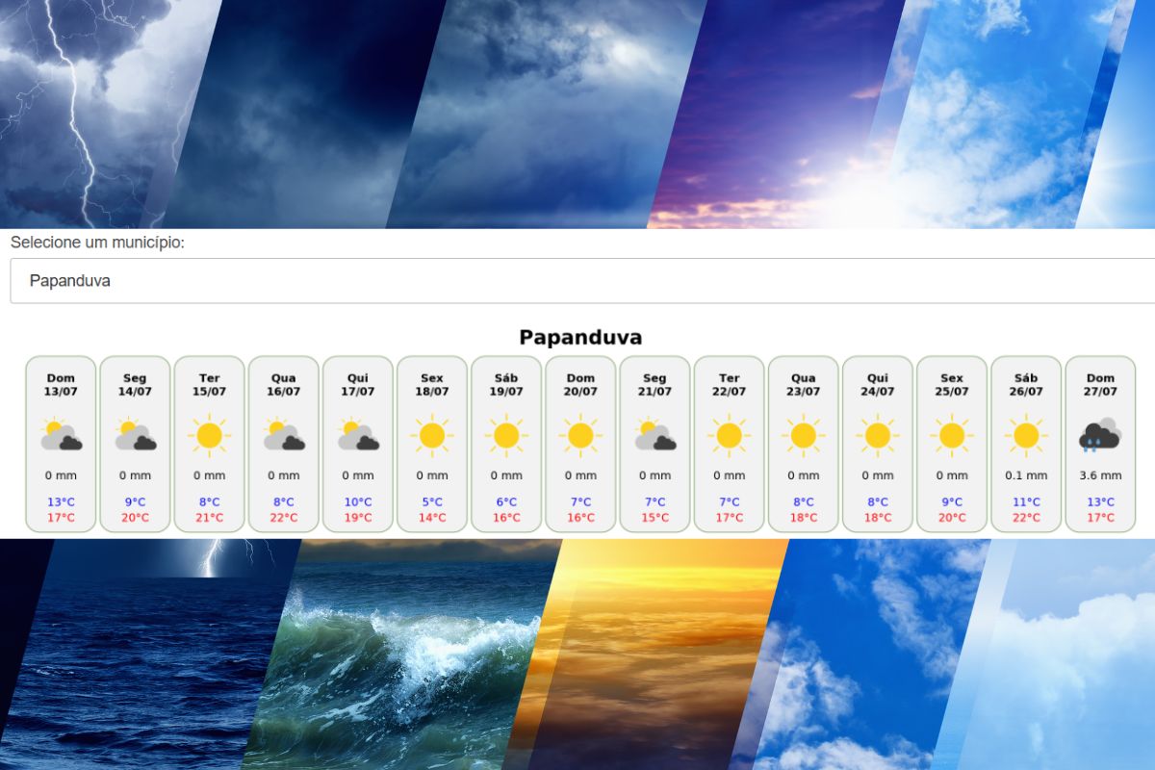The width and height of the screenshot is (1155, 770).
Task: Click the sun icon for Dom 20/07
Action: pyautogui.click(x=580, y=436)
